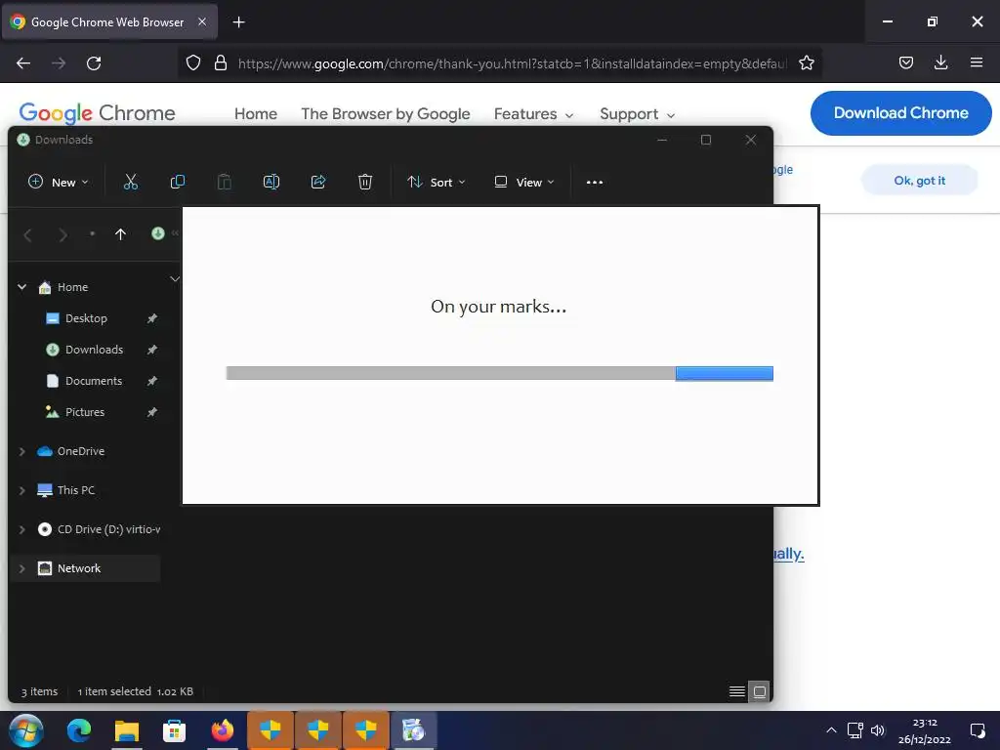Select Desktop in the Explorer sidebar
The width and height of the screenshot is (1000, 750).
pos(86,318)
